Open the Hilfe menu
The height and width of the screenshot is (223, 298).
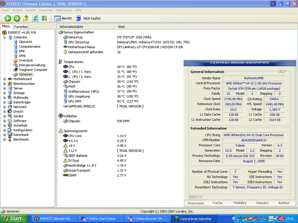(x=78, y=10)
